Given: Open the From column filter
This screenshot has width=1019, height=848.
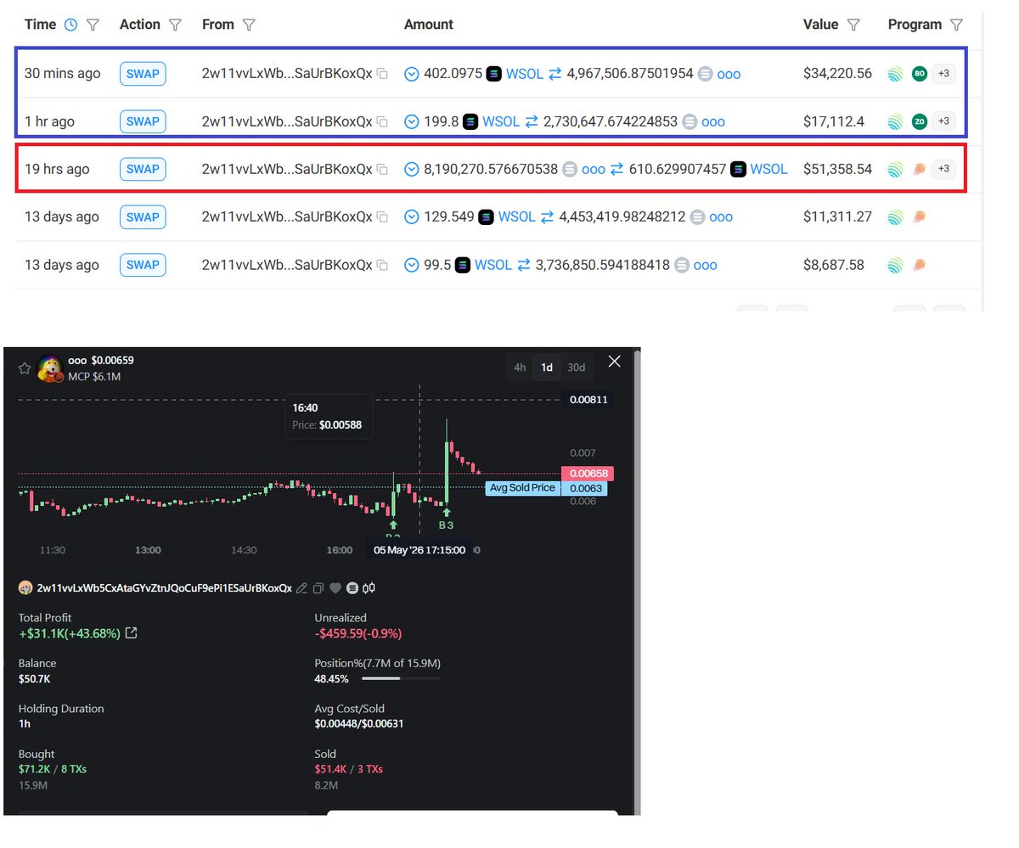Looking at the screenshot, I should 249,25.
